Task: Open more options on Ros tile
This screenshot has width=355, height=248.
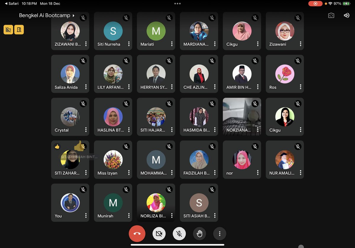Action: [301, 87]
